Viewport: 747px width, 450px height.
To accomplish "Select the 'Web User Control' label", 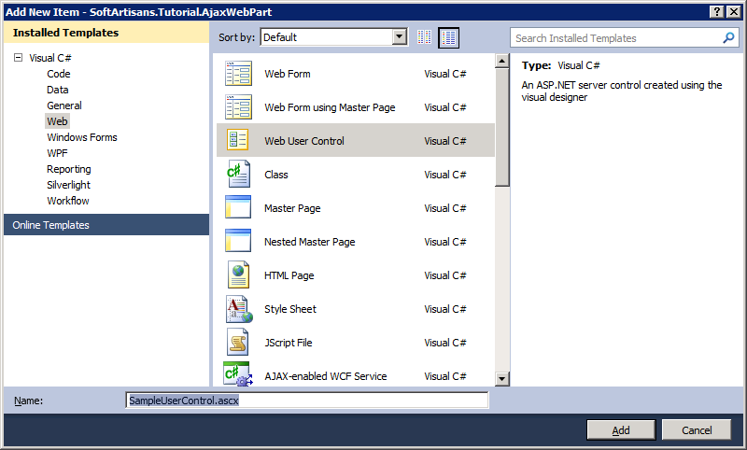I will (304, 141).
